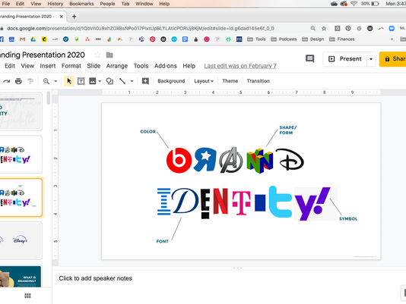Open a new browser tab
This screenshot has height=304, width=406.
pos(74,17)
